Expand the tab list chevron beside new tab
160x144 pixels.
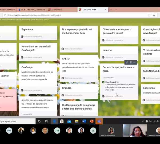(x=116, y=10)
